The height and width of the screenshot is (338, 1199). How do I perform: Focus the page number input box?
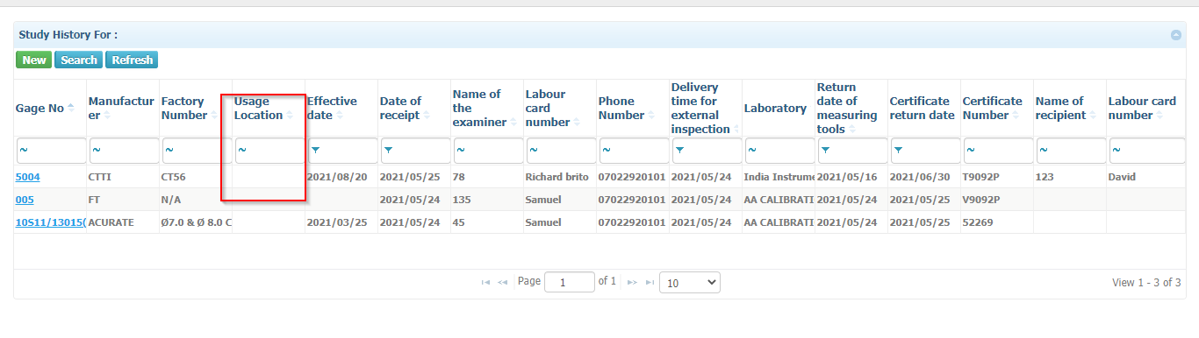coord(569,283)
